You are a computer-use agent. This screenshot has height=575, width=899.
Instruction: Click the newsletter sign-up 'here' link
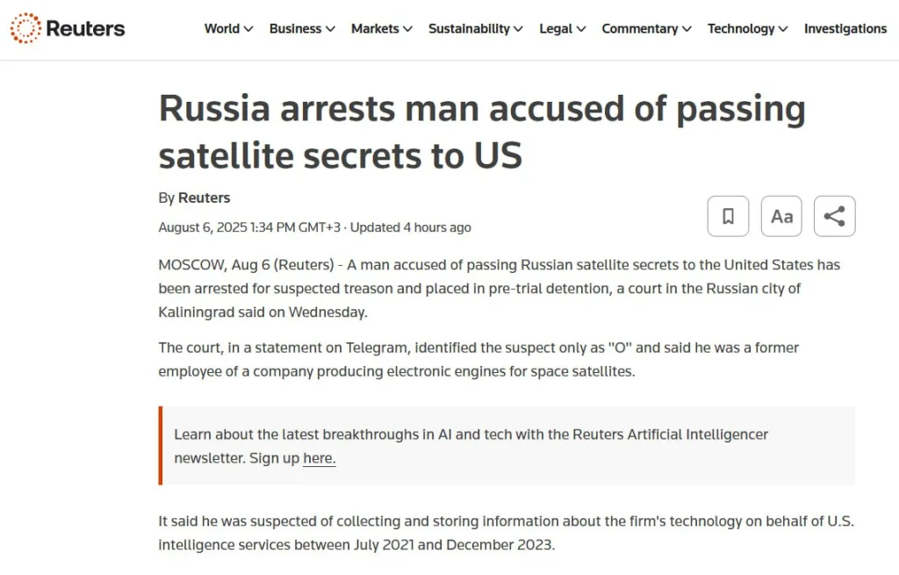(319, 457)
